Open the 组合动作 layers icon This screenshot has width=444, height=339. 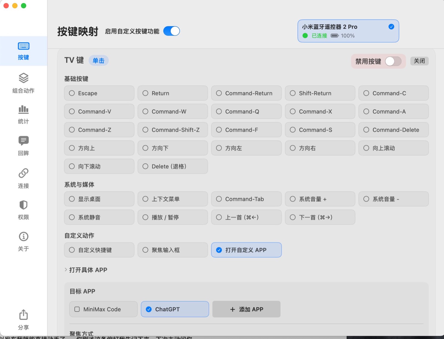click(x=24, y=78)
